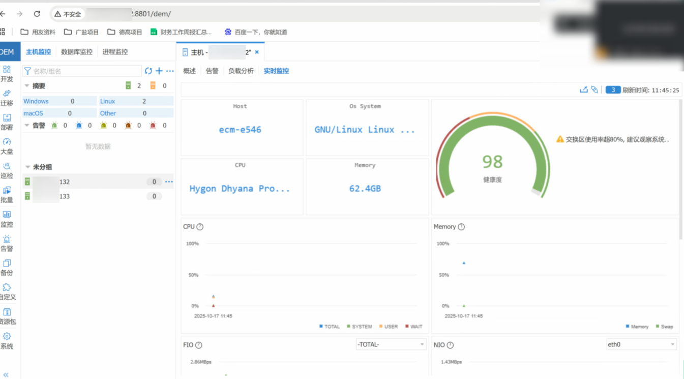684x379 pixels.
Task: Open the NIO eth0 interface dropdown
Action: pos(641,344)
